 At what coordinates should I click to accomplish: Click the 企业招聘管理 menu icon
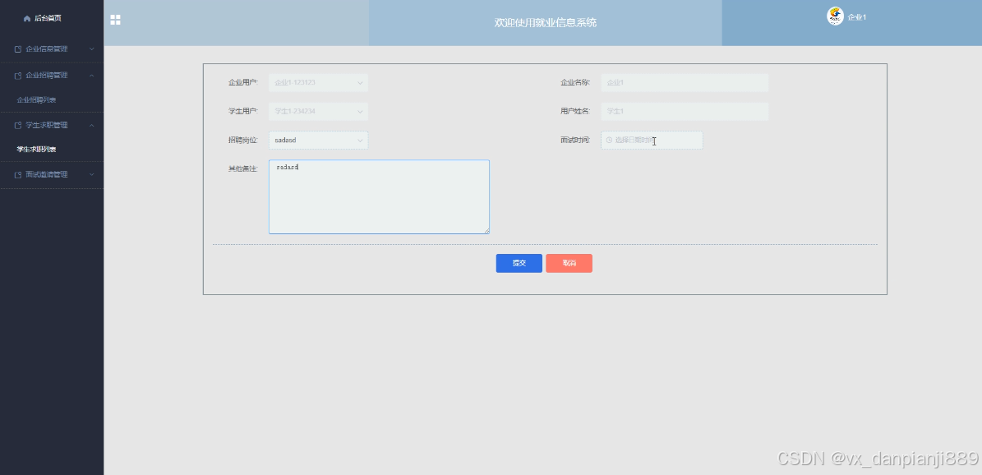coord(18,76)
